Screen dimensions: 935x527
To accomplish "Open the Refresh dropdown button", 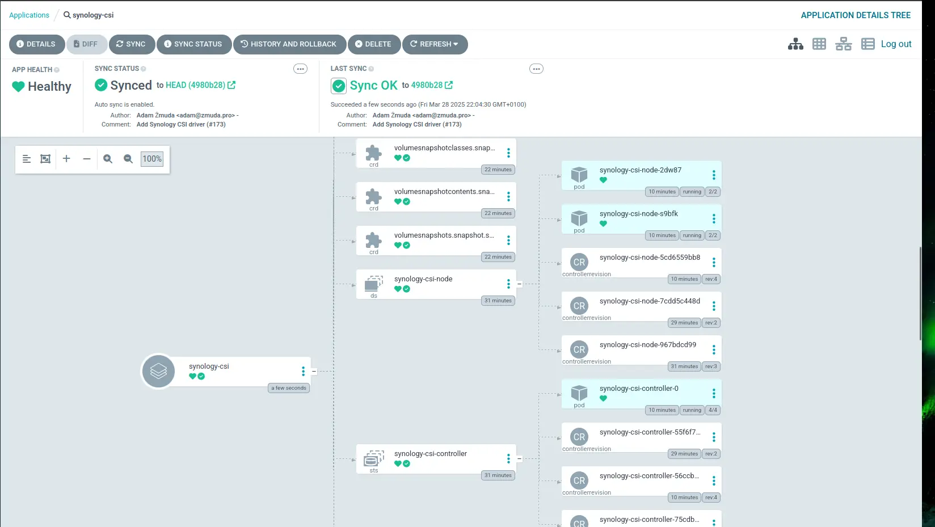I will 435,44.
